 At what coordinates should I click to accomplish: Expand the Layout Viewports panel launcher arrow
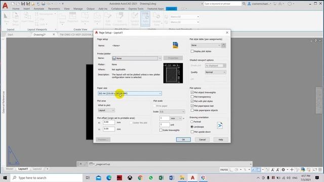(55, 29)
